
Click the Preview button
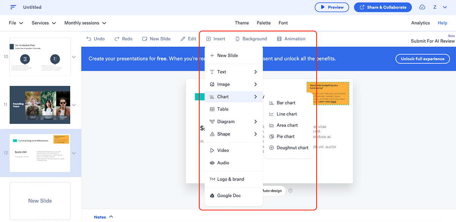click(332, 7)
